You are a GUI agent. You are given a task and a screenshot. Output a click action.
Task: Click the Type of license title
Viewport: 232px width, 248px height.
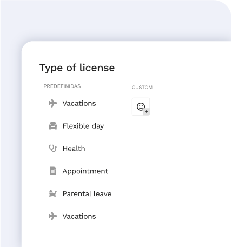click(77, 68)
